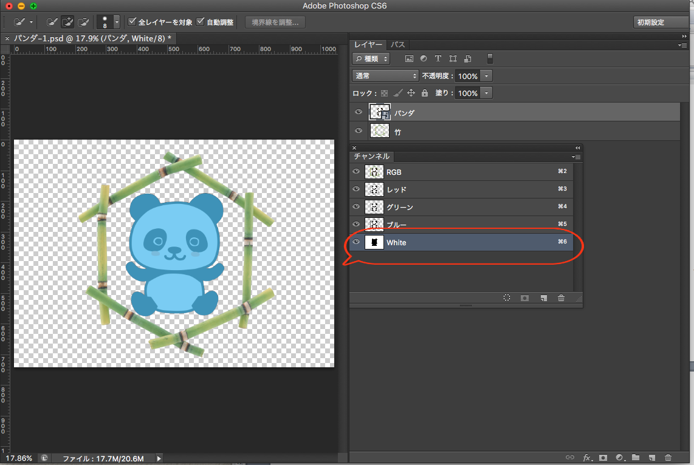This screenshot has width=694, height=465.
Task: Hide the パンダ layer with its eye icon
Action: coord(359,112)
